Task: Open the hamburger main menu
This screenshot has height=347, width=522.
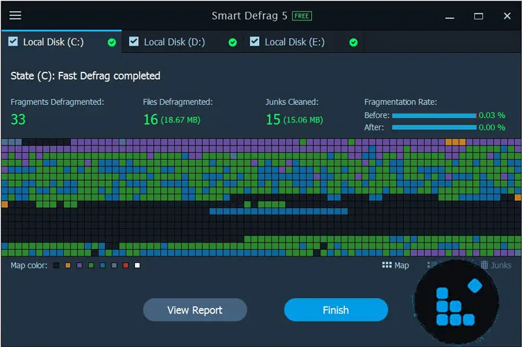Action: (15, 15)
